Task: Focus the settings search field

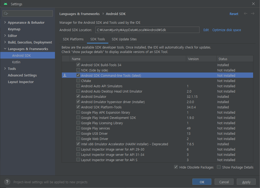Action: tap(27, 13)
